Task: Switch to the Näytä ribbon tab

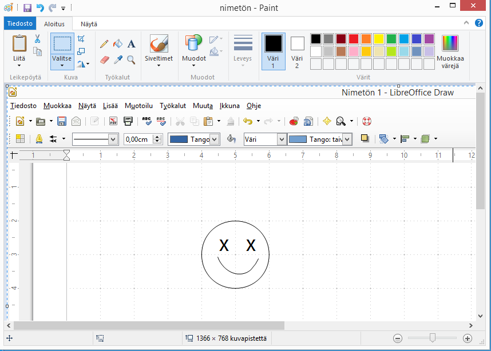Action: (89, 24)
